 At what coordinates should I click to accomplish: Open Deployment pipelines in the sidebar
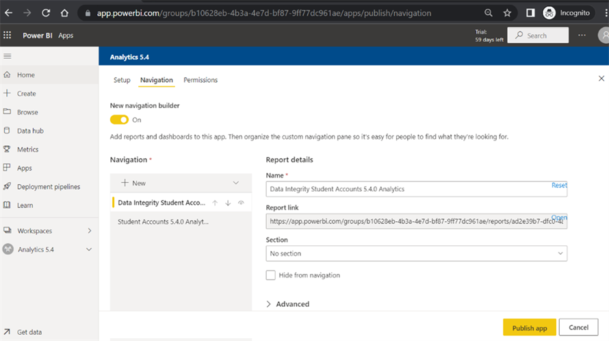click(x=49, y=187)
